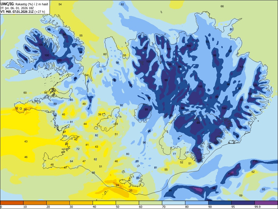
Task: Click the map value '76'
Action: [36, 101]
